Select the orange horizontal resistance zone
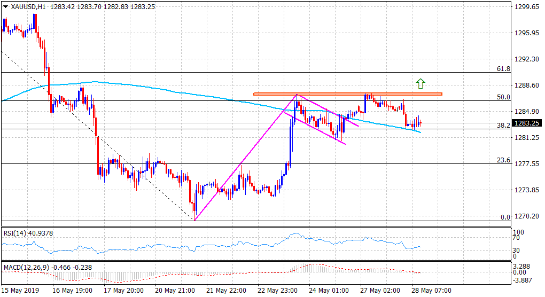 347,94
